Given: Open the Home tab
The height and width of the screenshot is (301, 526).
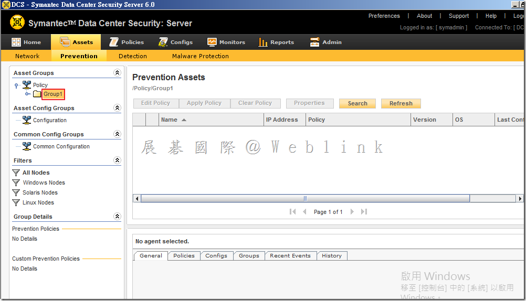Looking at the screenshot, I should coord(26,42).
